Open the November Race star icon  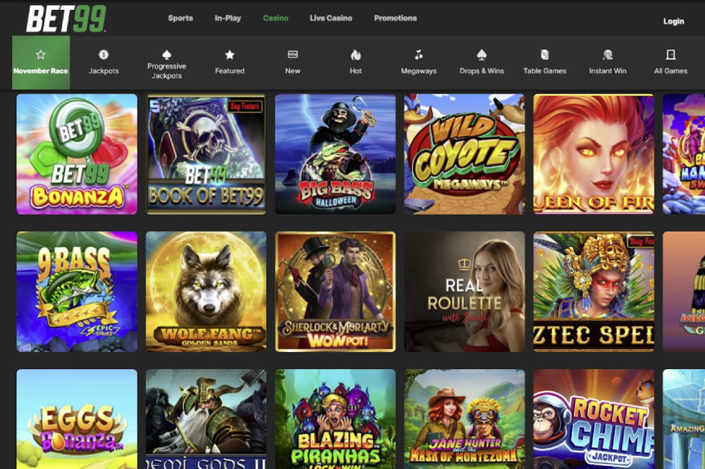(40, 55)
